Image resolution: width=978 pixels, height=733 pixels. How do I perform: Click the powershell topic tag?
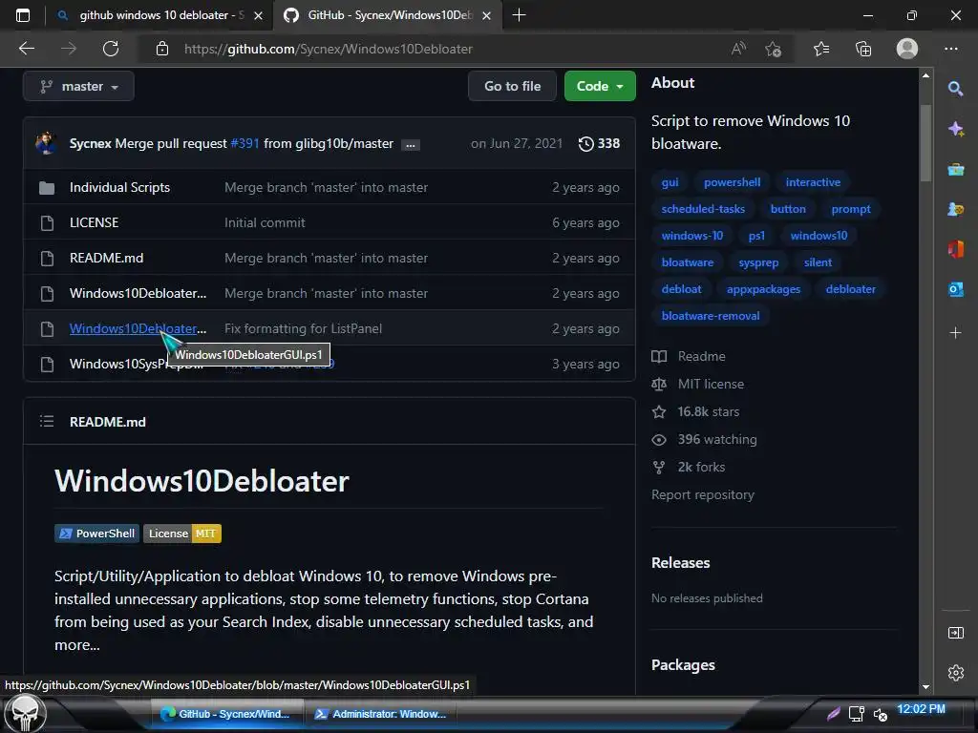[x=732, y=182]
